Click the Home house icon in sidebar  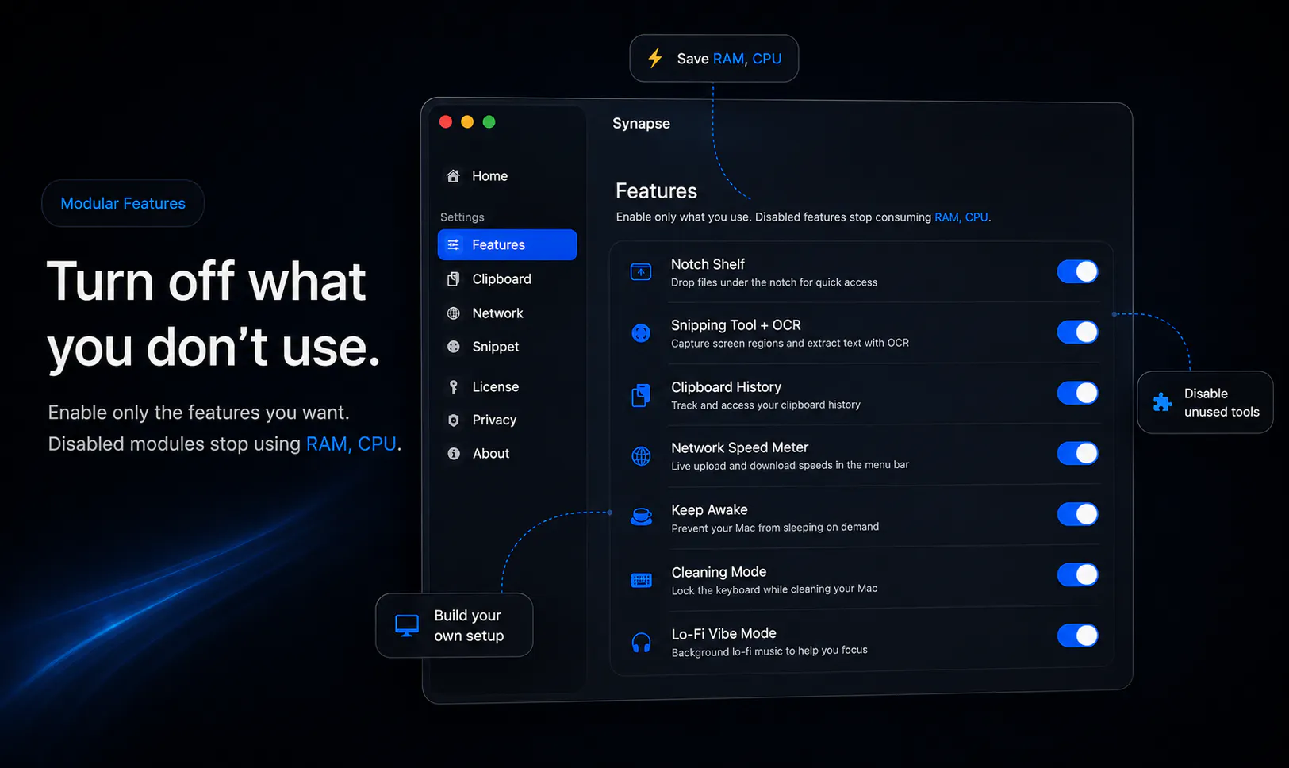coord(453,176)
